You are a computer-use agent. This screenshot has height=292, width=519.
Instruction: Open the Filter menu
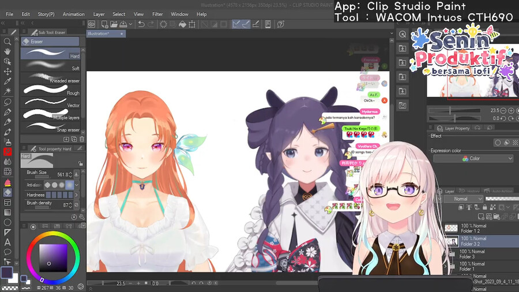(157, 14)
